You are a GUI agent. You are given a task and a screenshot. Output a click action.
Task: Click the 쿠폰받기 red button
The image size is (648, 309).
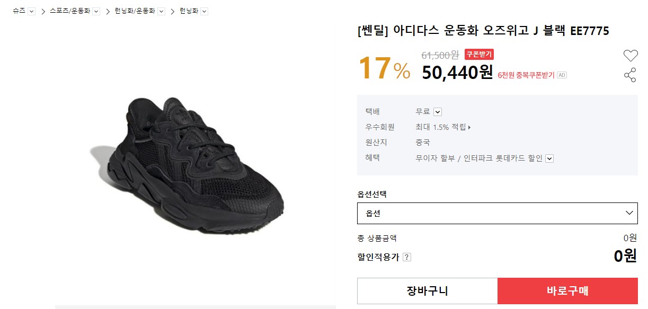pos(479,54)
